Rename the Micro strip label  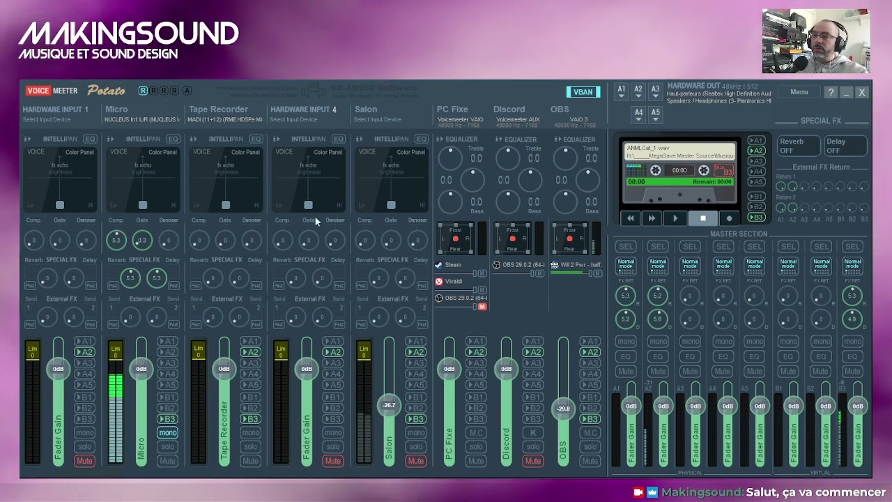[x=116, y=109]
